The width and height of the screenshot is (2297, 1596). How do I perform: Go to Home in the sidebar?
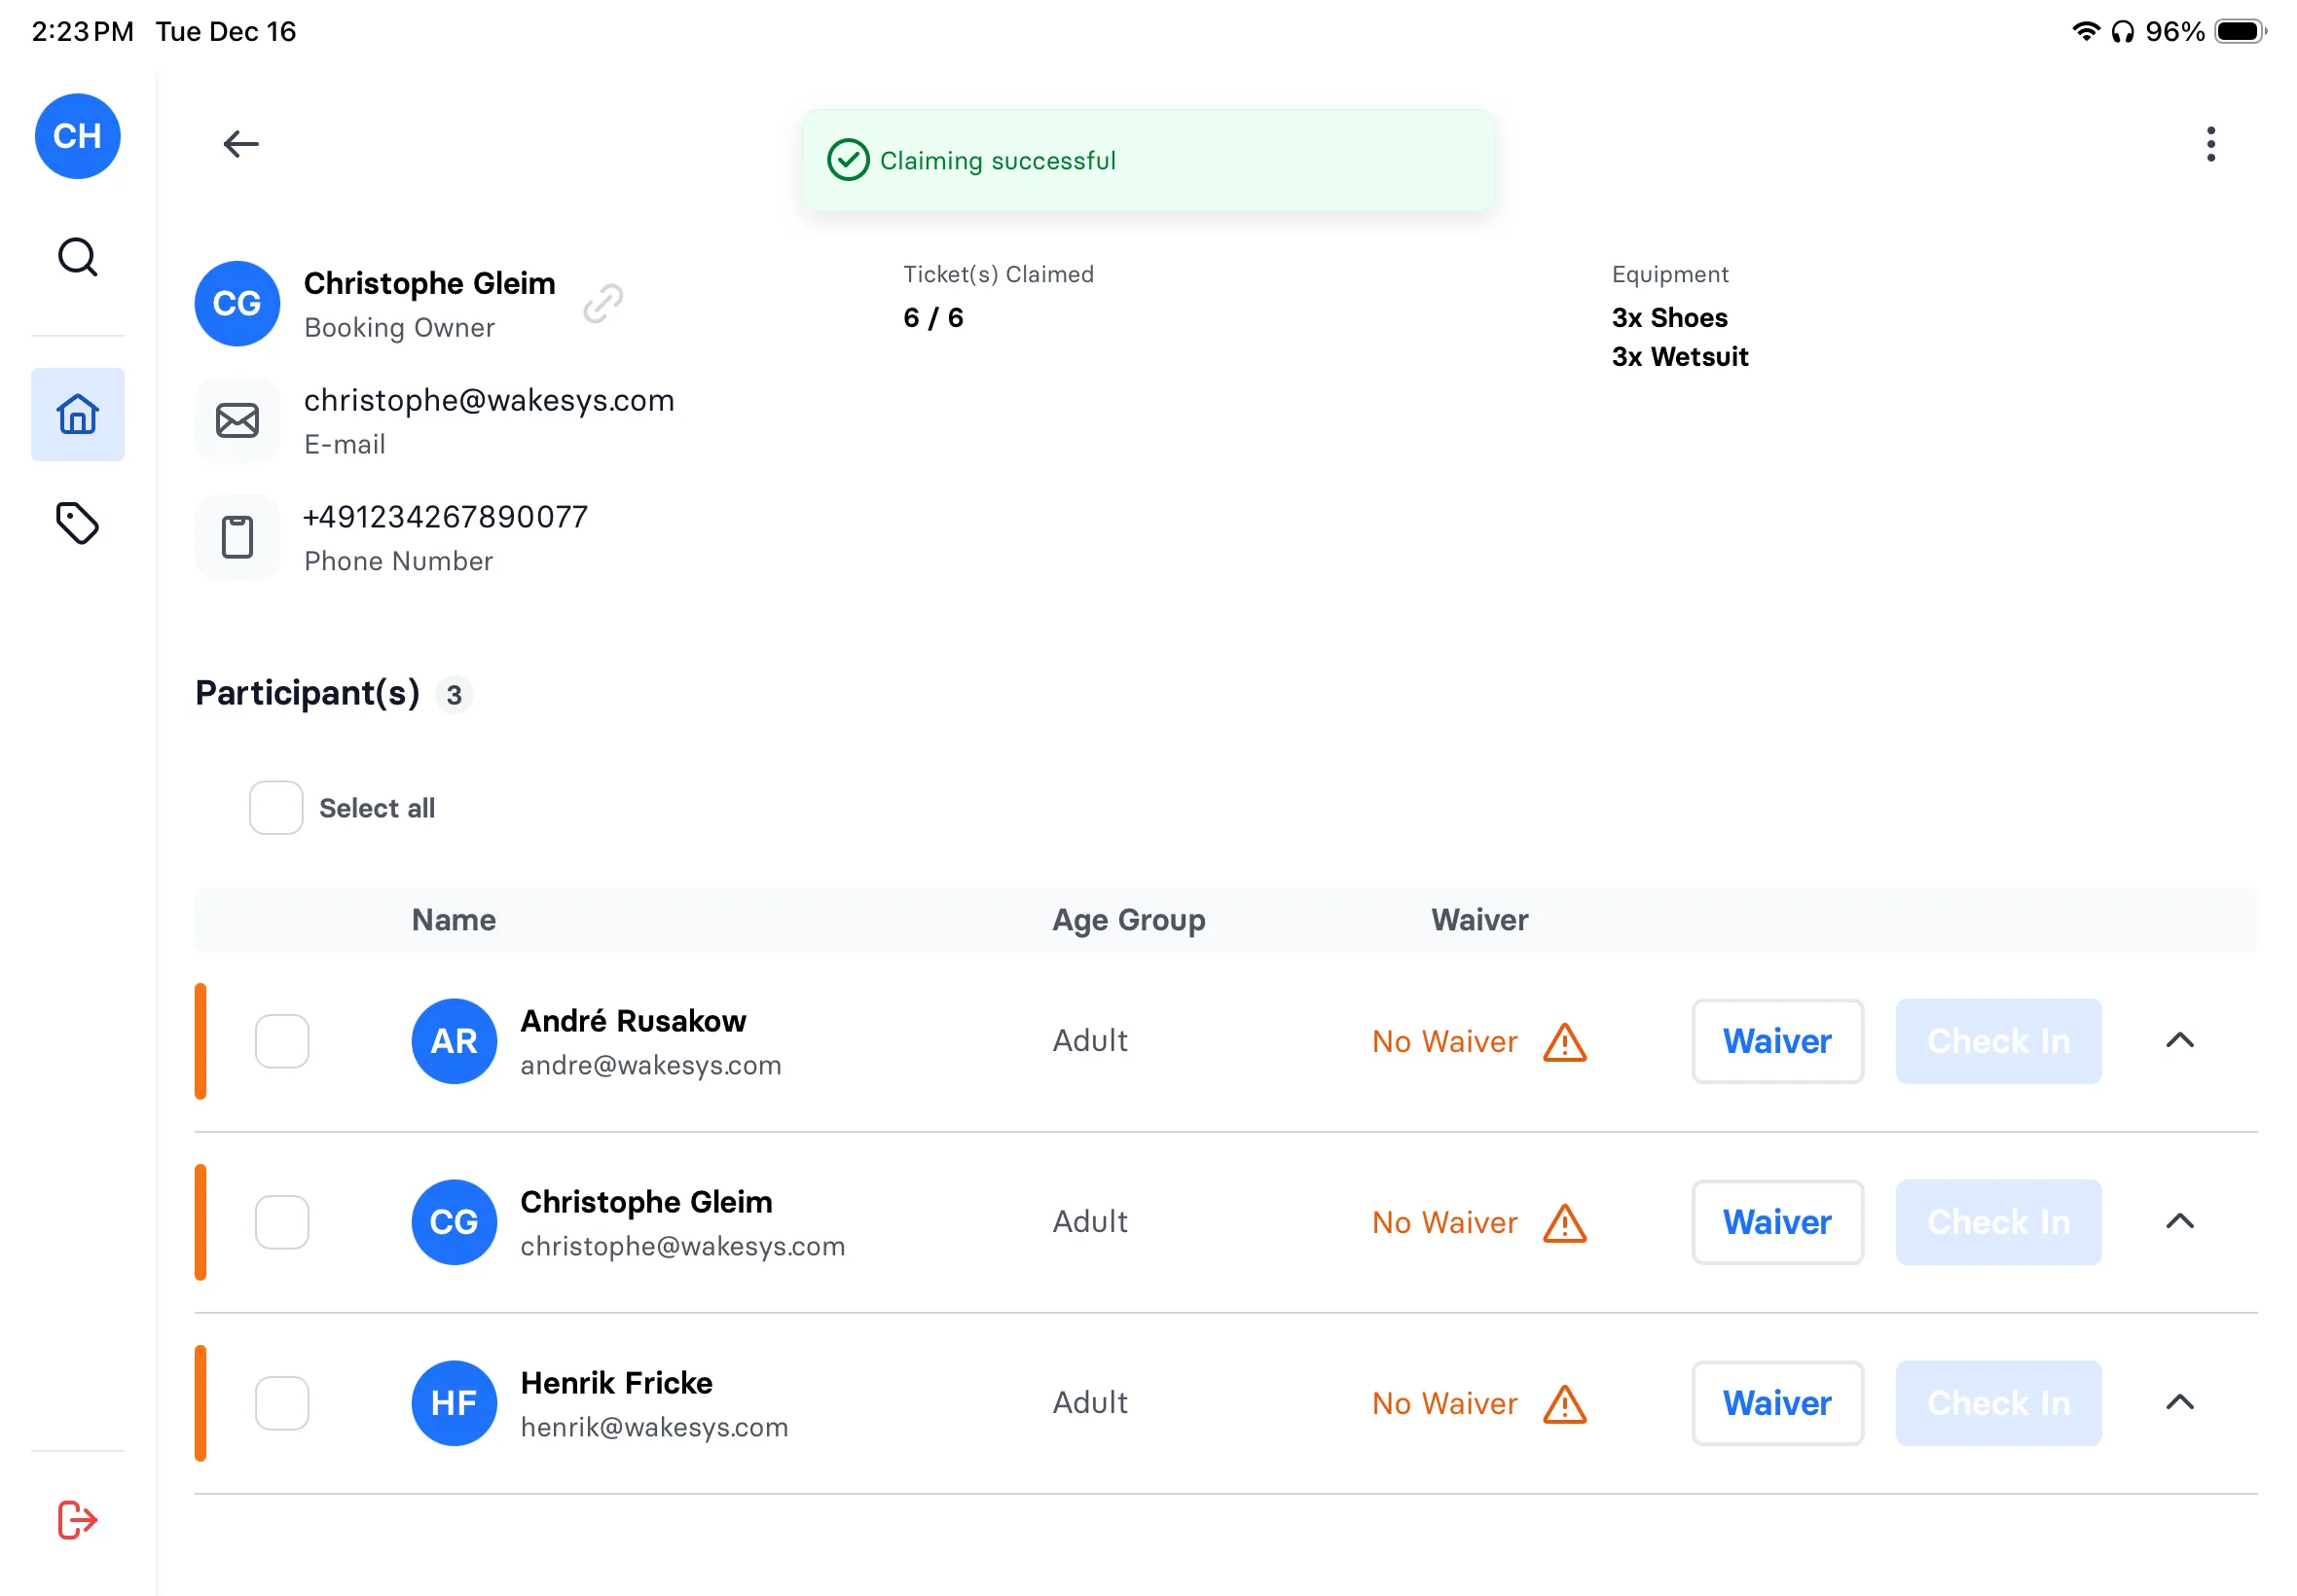click(77, 414)
